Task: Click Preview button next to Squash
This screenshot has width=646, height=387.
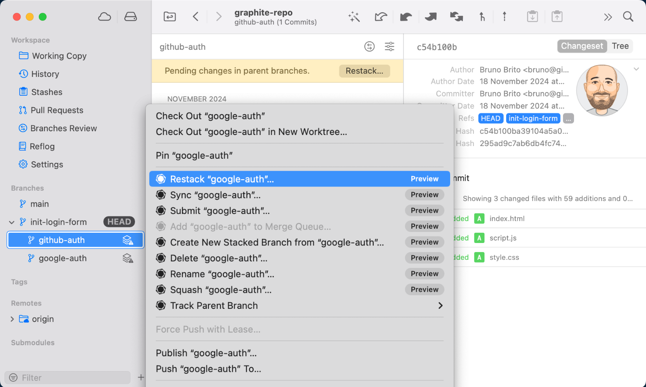Action: click(x=424, y=290)
